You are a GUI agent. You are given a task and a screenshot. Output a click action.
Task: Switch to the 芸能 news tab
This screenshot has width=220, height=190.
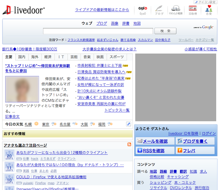[x=74, y=57]
